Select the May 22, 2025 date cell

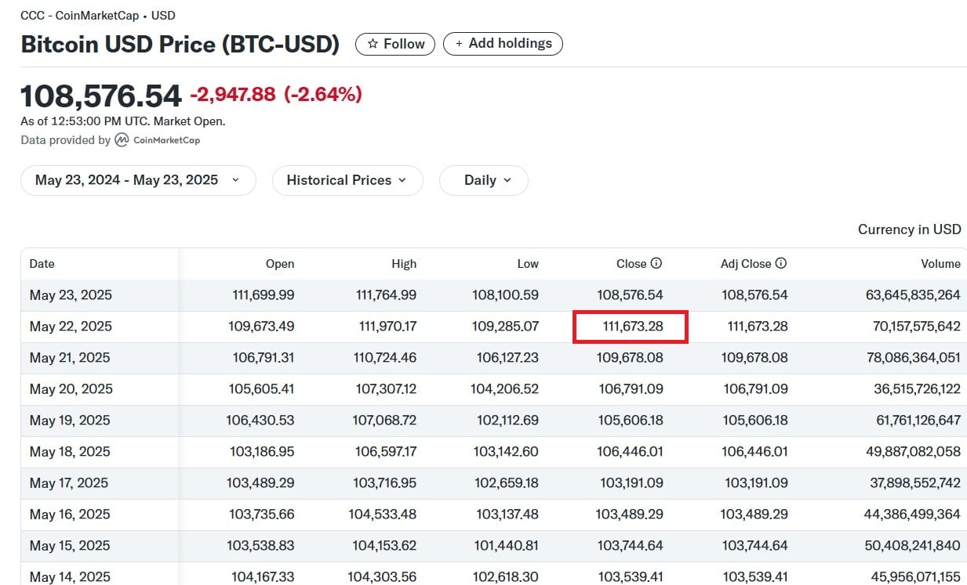pos(71,327)
